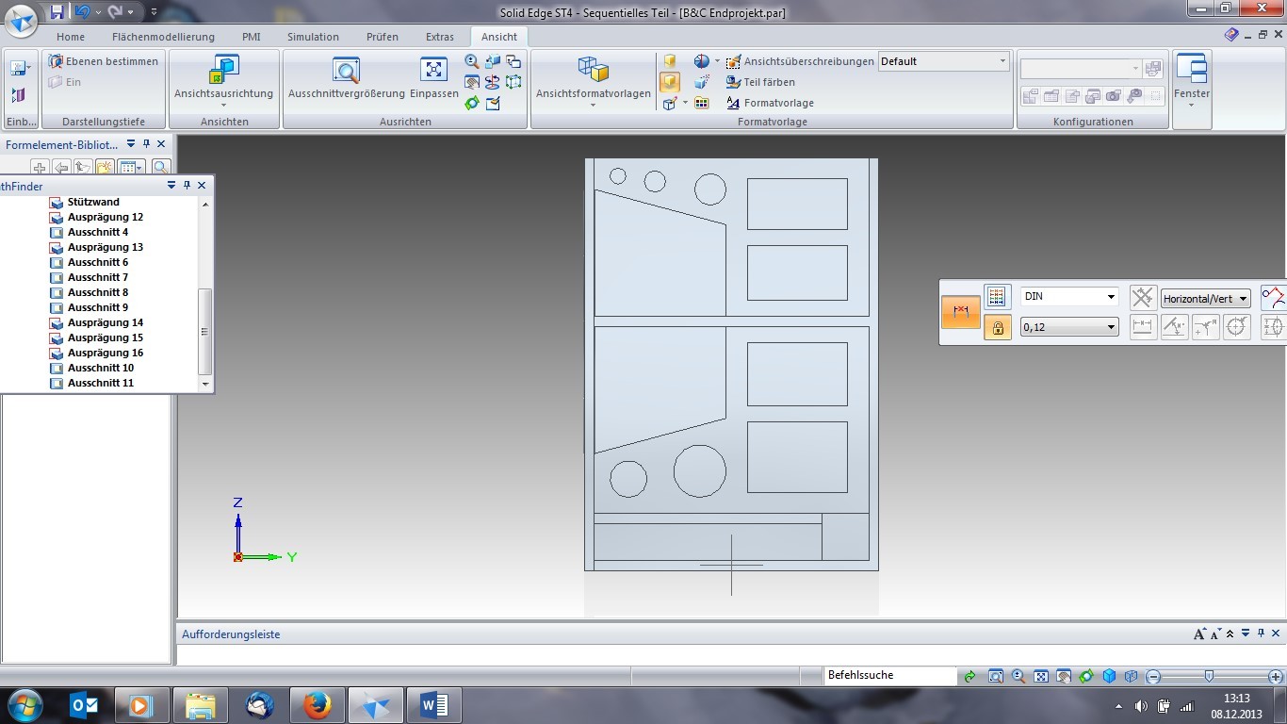Toggle the dimension lock button
The height and width of the screenshot is (724, 1287).
pos(997,327)
